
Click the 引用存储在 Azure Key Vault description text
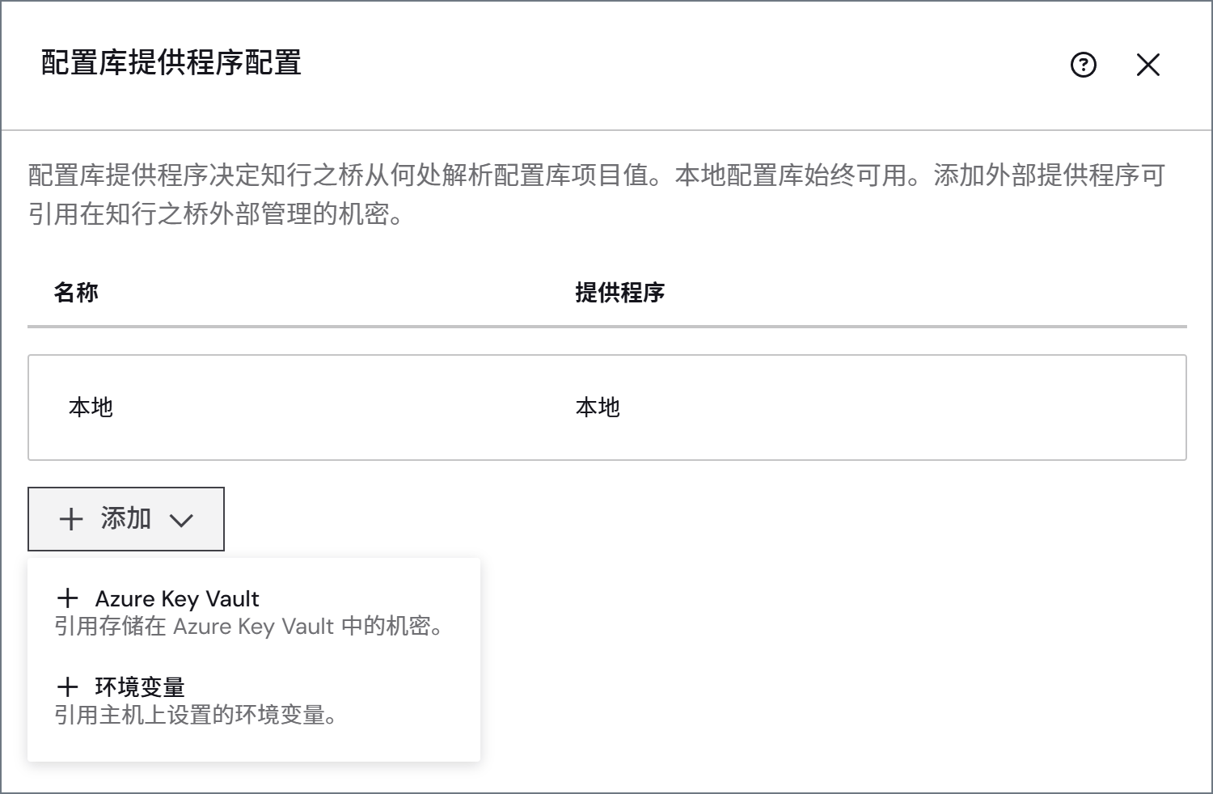[x=249, y=627]
